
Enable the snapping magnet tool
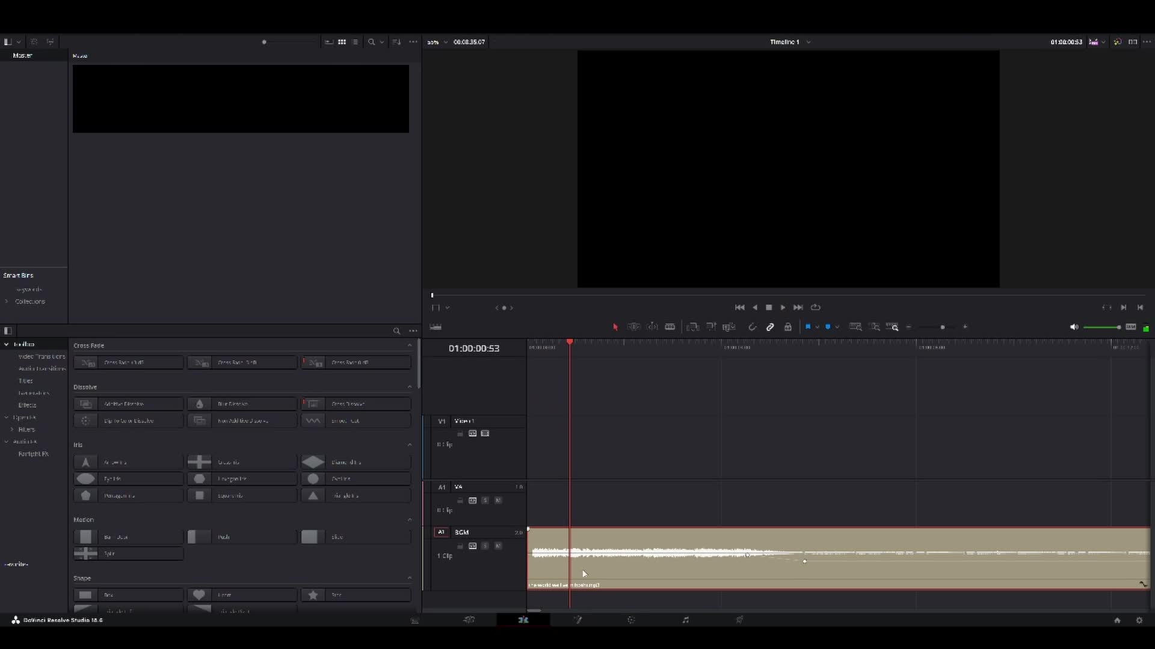pos(753,327)
